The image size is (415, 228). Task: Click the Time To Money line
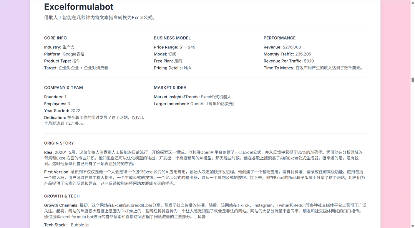[x=313, y=68]
